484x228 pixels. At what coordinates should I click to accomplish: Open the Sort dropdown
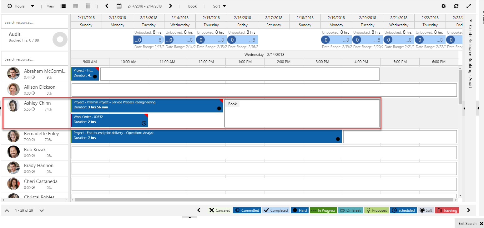point(219,6)
